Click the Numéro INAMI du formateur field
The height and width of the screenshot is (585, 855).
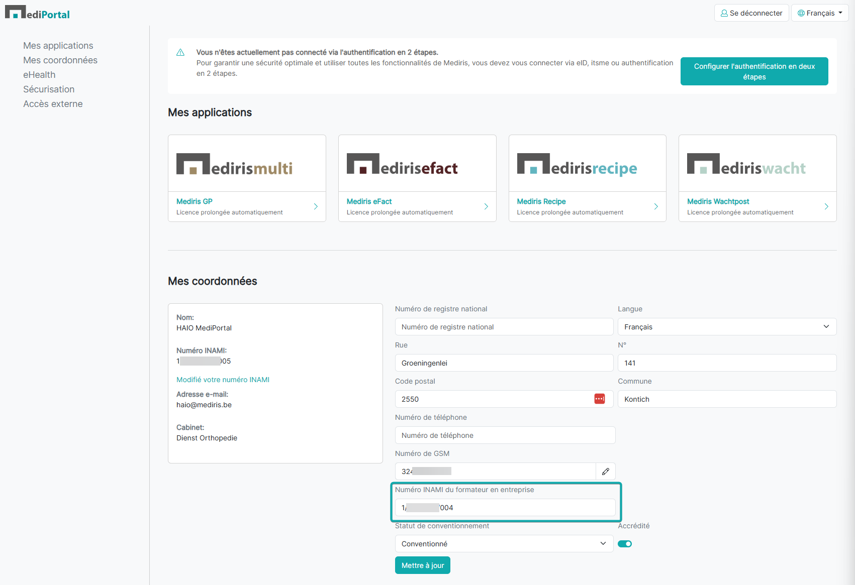point(505,507)
